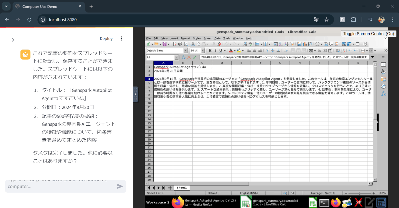Click the Insert hyperlink globe icon
Screen dimensions: 399x208
pos(326,44)
